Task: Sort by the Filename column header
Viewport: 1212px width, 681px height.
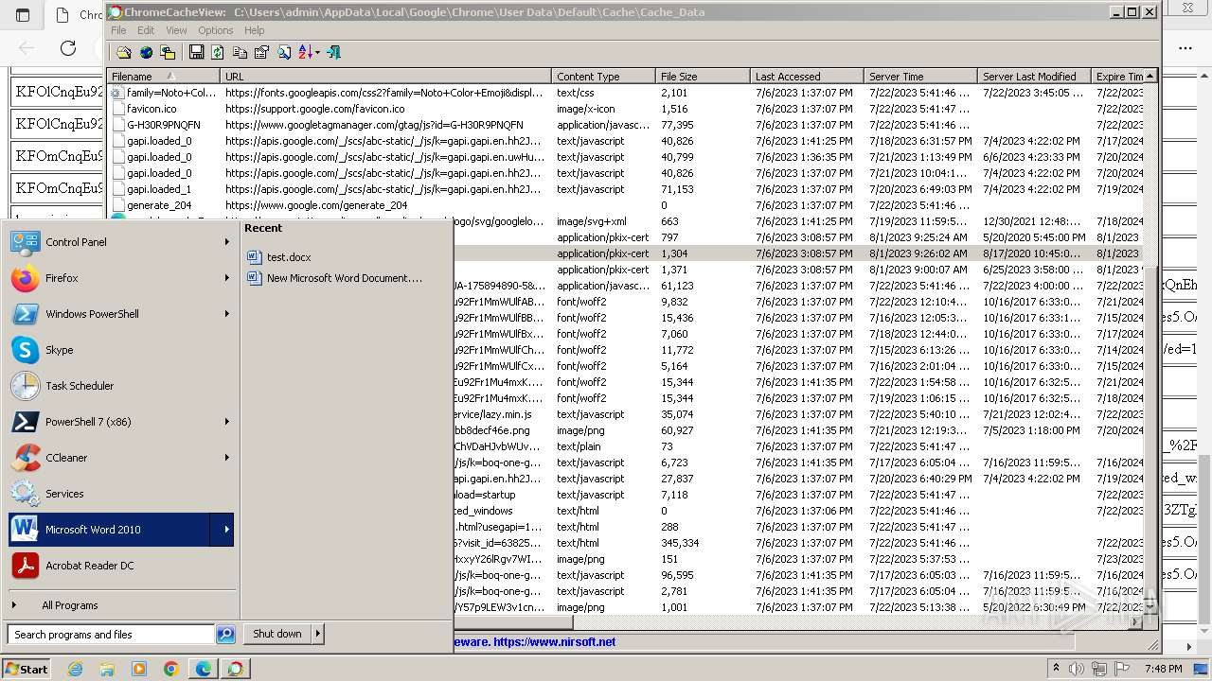Action: pyautogui.click(x=163, y=77)
